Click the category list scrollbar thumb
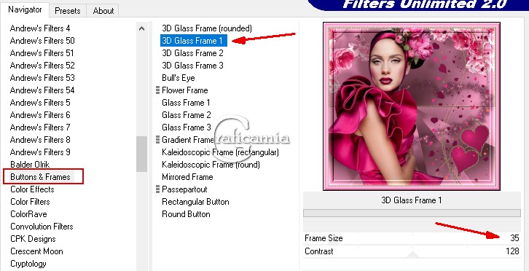The width and height of the screenshot is (529, 271). click(x=141, y=154)
